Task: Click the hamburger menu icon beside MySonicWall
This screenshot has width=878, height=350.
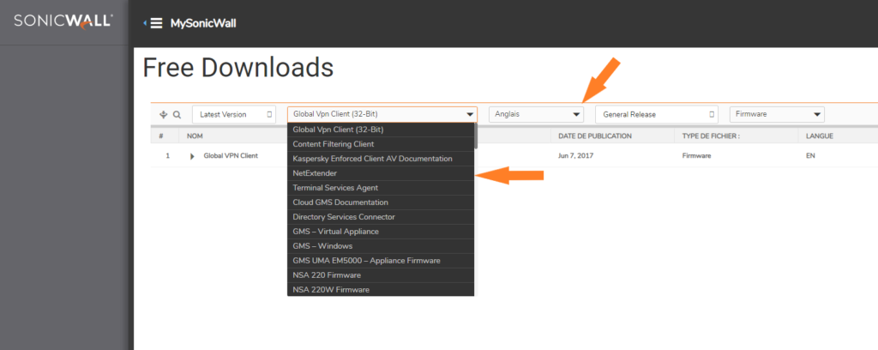Action: click(155, 23)
